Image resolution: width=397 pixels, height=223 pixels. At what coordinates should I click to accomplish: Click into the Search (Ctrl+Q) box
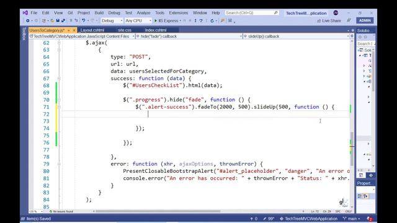(x=252, y=12)
